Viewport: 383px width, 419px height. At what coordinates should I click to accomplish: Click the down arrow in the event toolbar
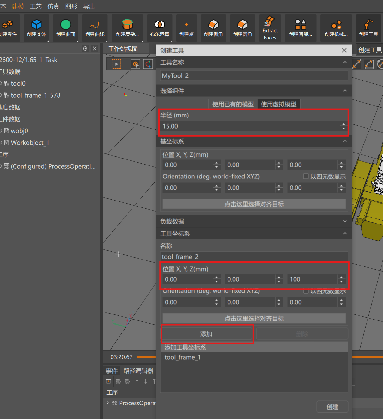(146, 381)
